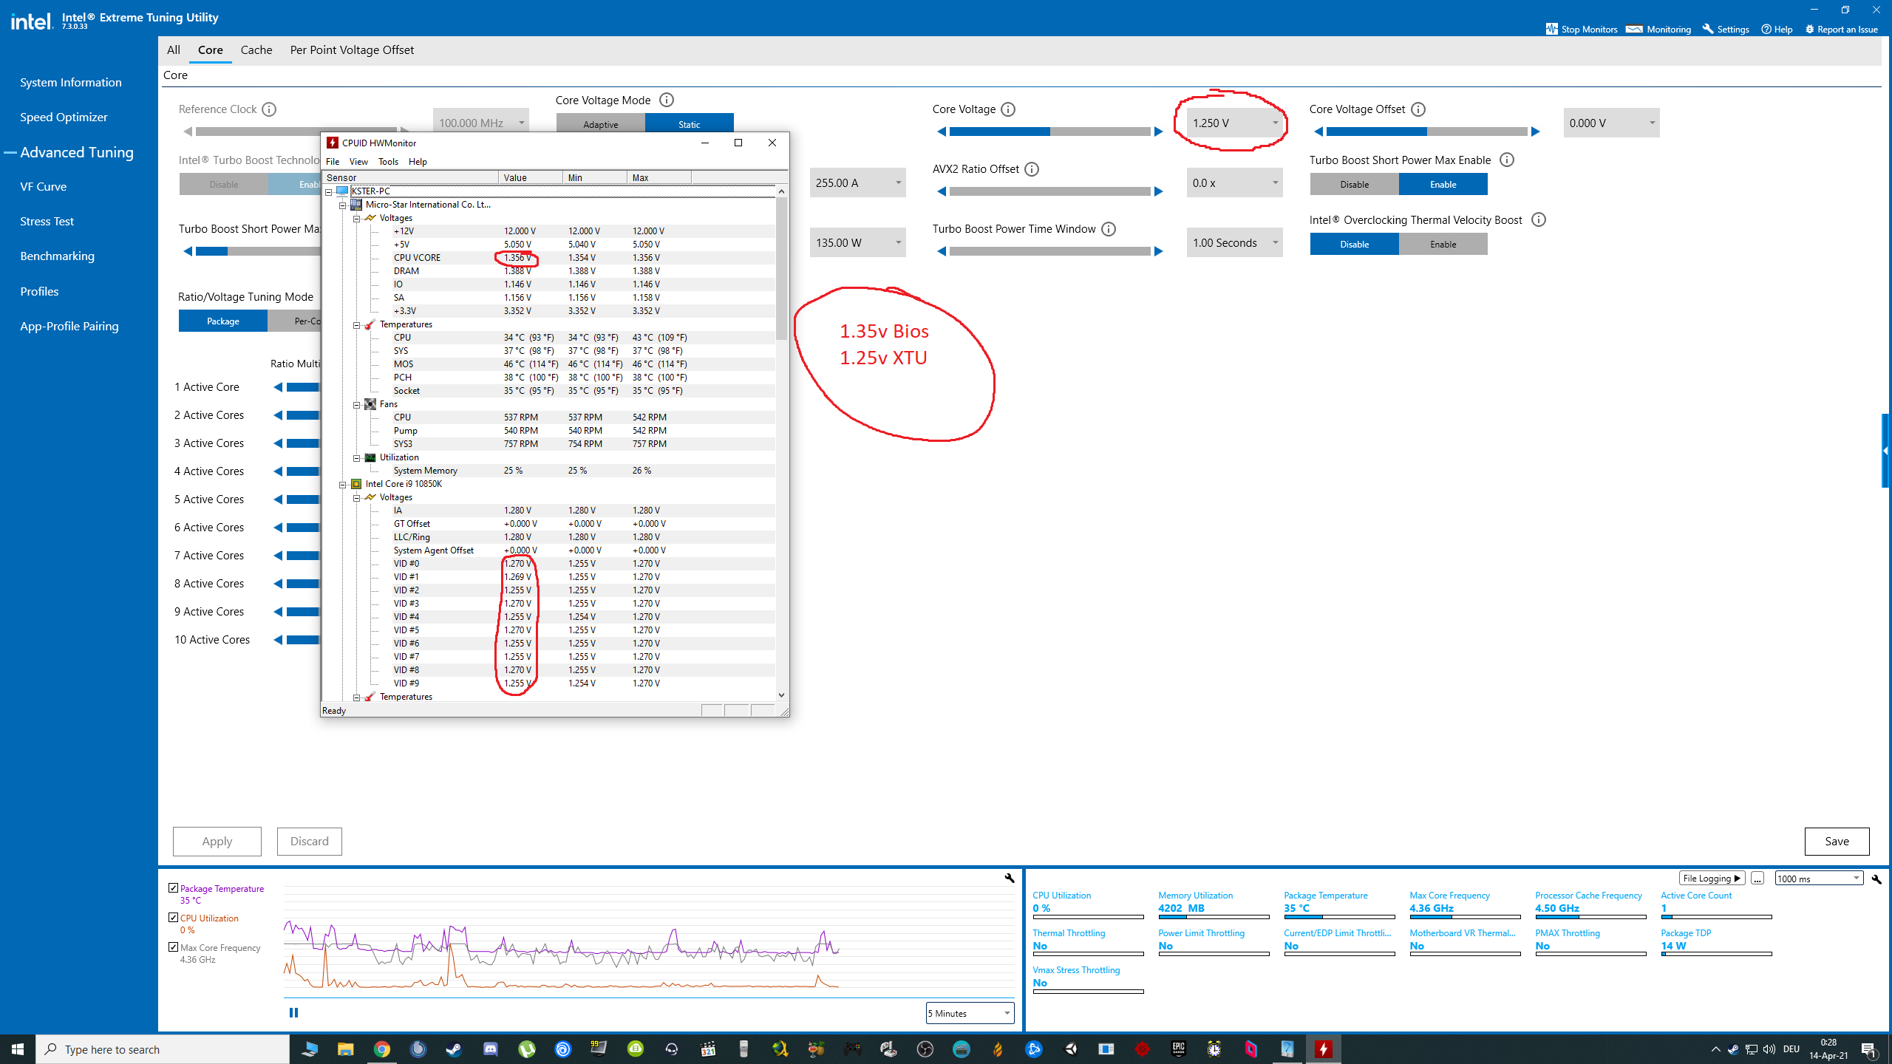Enable Overclocking Thermal Velocity Boost
Image resolution: width=1892 pixels, height=1064 pixels.
pyautogui.click(x=1443, y=244)
